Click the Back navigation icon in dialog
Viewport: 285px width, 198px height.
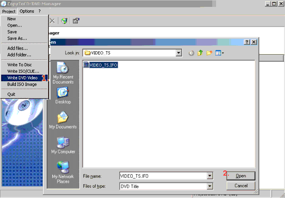point(191,53)
